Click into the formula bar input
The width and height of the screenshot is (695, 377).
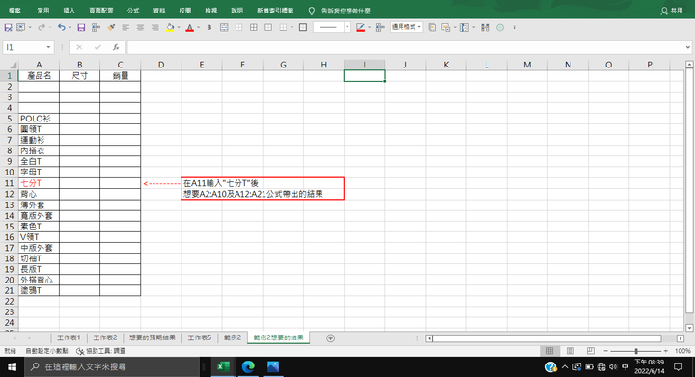pyautogui.click(x=405, y=47)
